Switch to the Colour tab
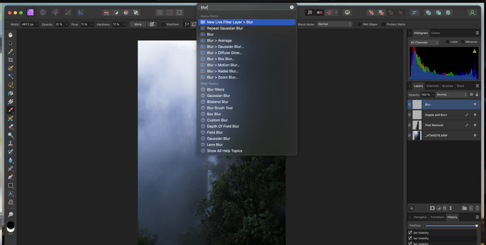Viewport: 486px width, 245px height. [435, 33]
